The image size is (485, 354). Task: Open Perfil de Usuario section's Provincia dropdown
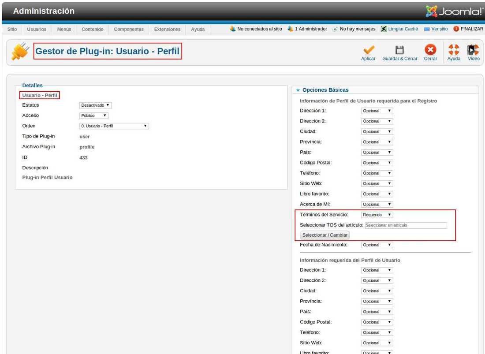[377, 302]
